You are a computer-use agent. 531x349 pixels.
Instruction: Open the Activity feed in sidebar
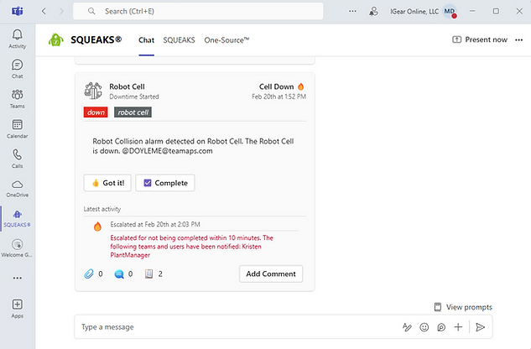pos(17,37)
